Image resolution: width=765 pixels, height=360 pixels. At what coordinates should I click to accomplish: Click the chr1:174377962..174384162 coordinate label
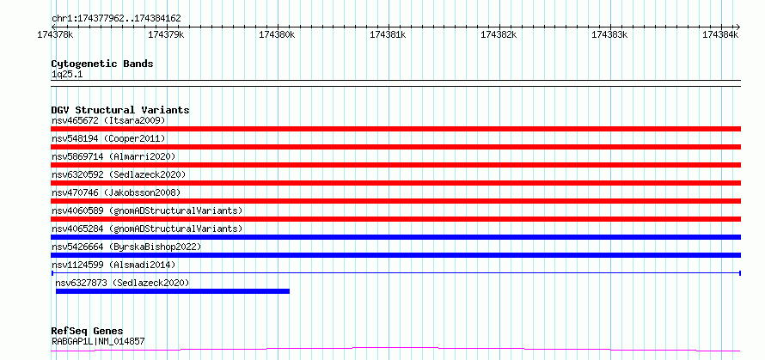(x=116, y=19)
